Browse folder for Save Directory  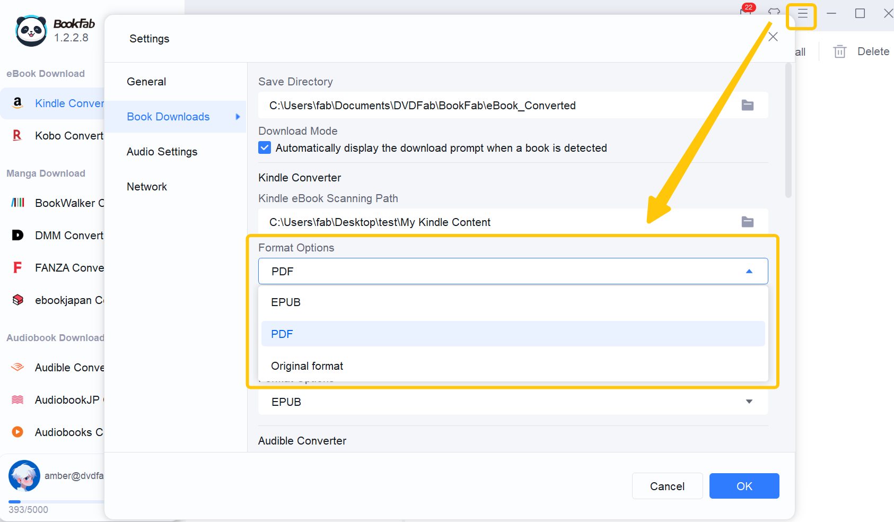click(x=748, y=105)
